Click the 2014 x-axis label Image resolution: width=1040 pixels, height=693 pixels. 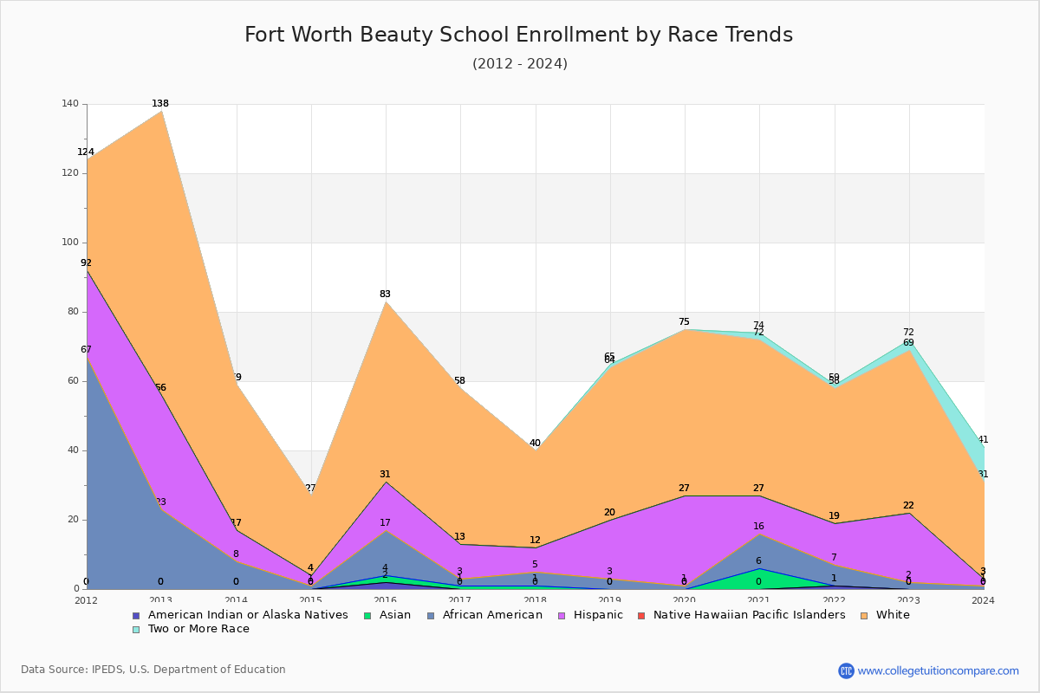[236, 600]
